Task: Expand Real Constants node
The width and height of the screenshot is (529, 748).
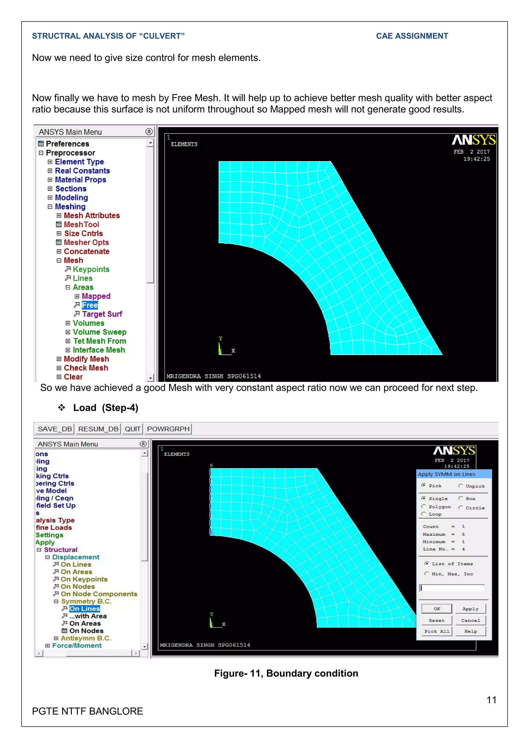Action: (50, 171)
